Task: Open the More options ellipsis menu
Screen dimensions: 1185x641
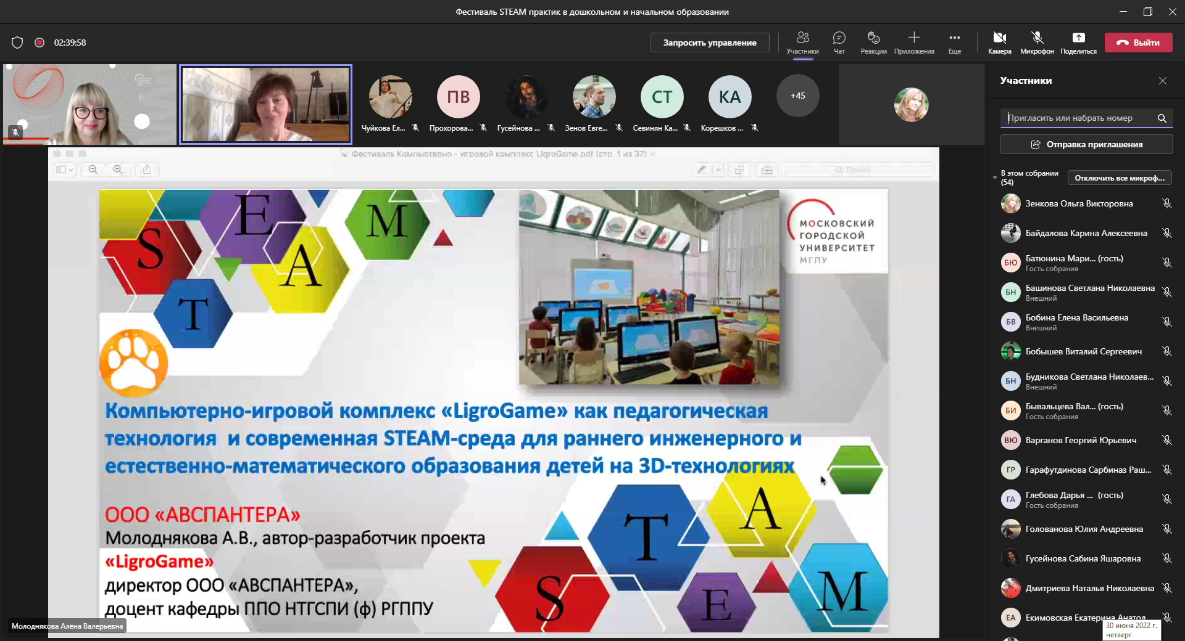Action: coord(954,38)
